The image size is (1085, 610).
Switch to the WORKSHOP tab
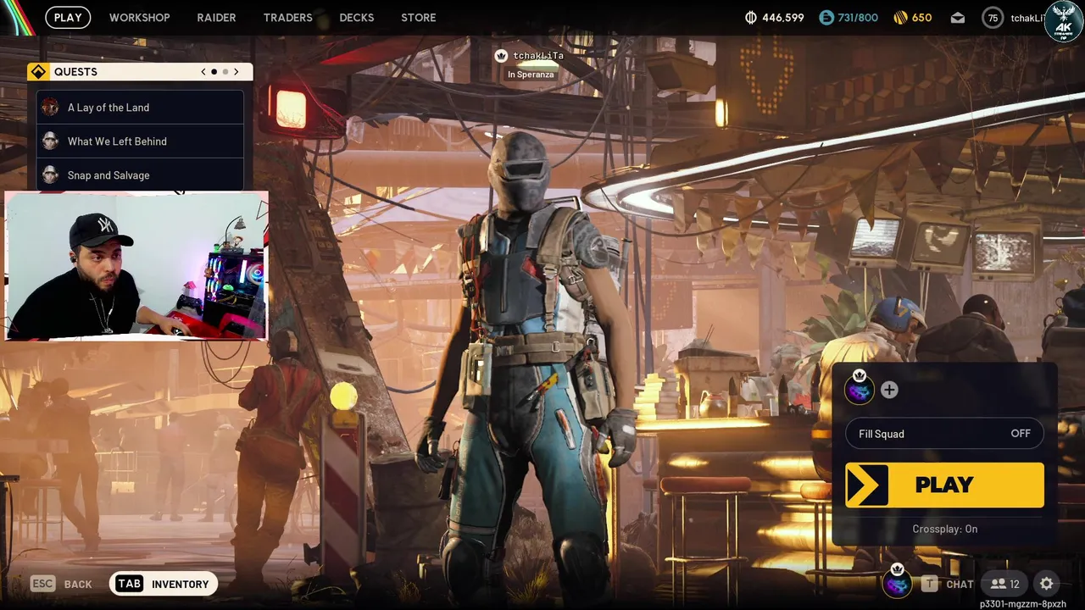tap(139, 17)
